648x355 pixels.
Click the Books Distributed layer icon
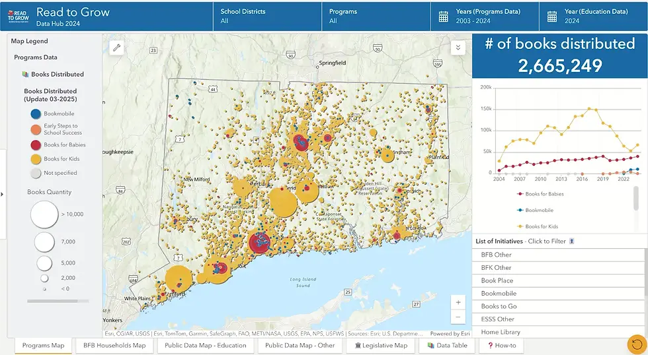(x=26, y=74)
